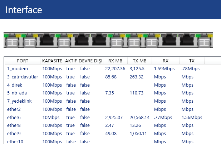Select the 3_cati-davutlar port entry
221x144 pixels.
click(22, 77)
